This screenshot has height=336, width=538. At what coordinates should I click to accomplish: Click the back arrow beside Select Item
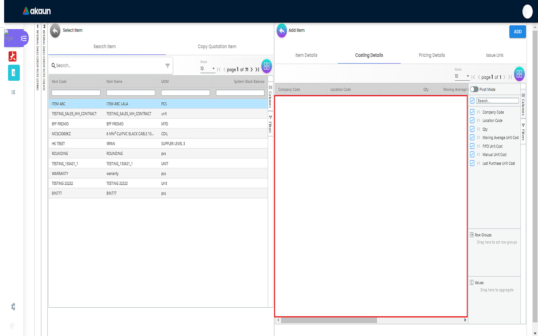click(x=55, y=31)
